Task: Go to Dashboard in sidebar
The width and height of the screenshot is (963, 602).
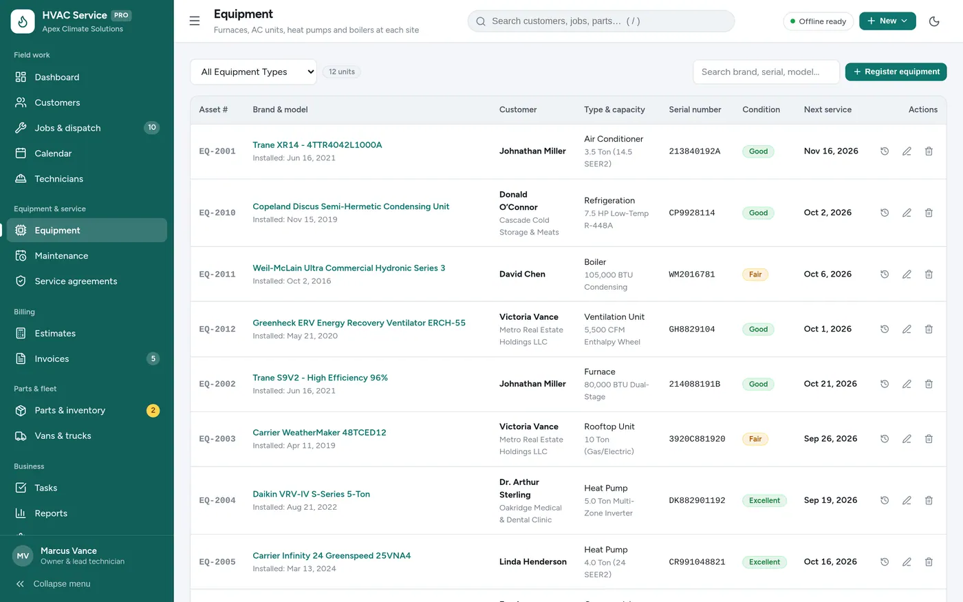Action: [87, 78]
